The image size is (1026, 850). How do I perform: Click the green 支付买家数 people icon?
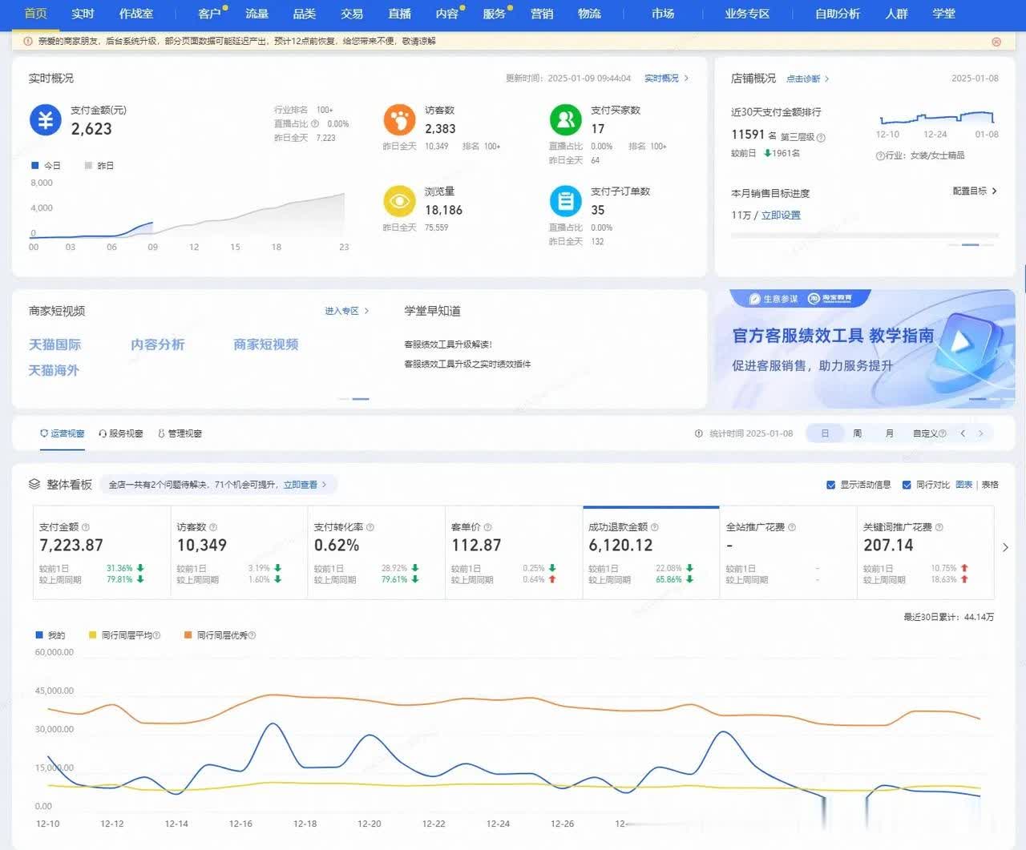click(x=565, y=120)
